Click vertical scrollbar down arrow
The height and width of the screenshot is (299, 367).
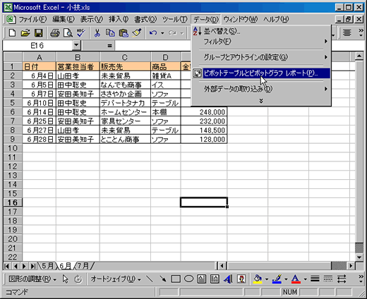(359, 257)
